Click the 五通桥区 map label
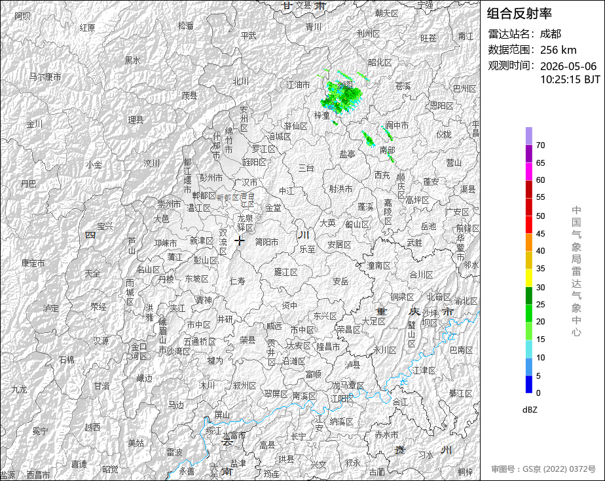Viewport: 605px width, 481px height. (x=200, y=341)
